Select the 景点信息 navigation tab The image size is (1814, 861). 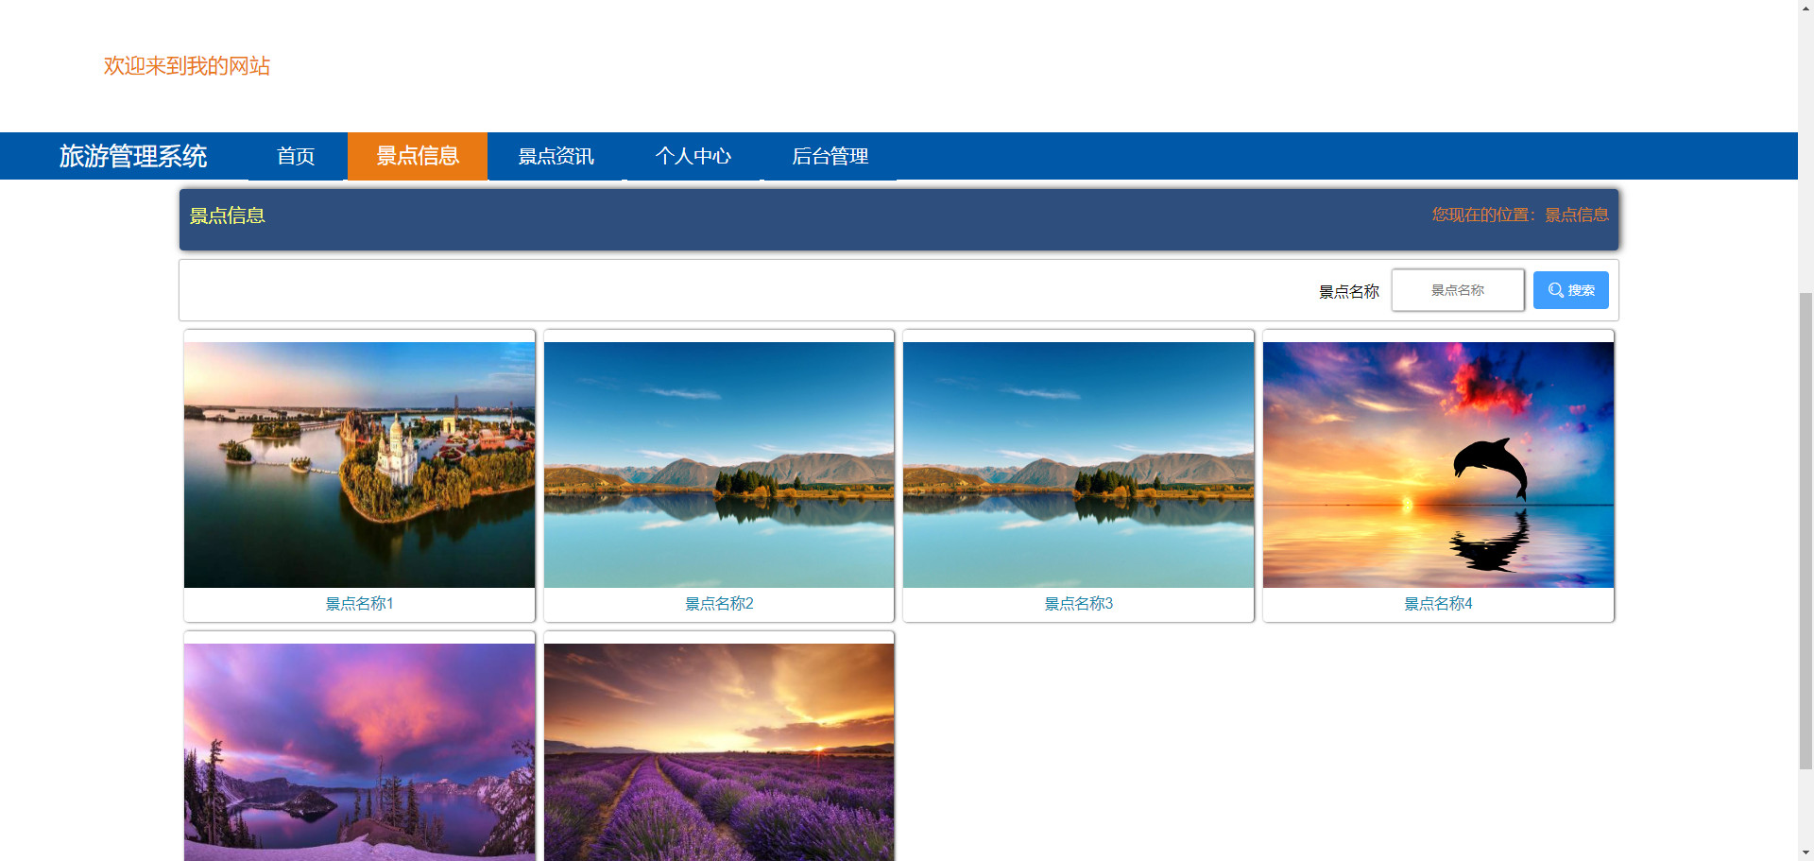click(418, 156)
